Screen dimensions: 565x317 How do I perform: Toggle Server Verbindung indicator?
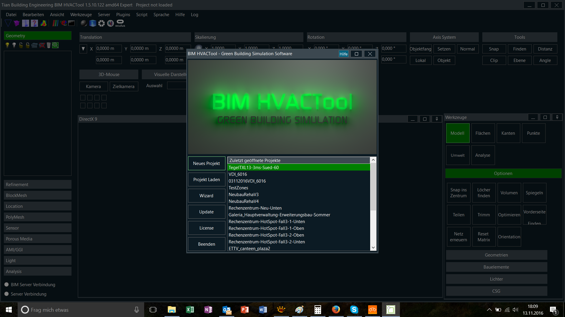point(6,294)
